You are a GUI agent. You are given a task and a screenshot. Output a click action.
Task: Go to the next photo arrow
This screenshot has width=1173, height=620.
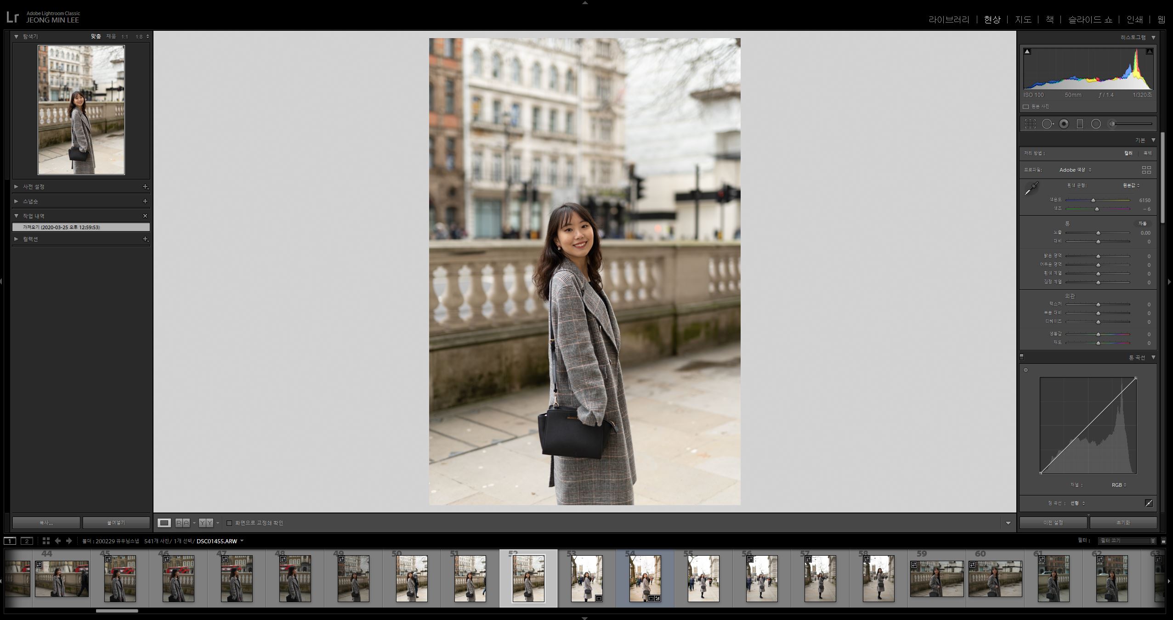click(69, 541)
